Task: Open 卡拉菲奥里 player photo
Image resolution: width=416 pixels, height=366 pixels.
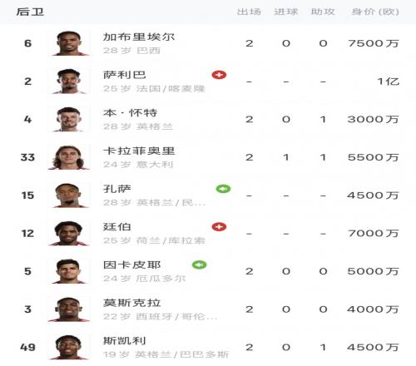Action: click(x=69, y=157)
